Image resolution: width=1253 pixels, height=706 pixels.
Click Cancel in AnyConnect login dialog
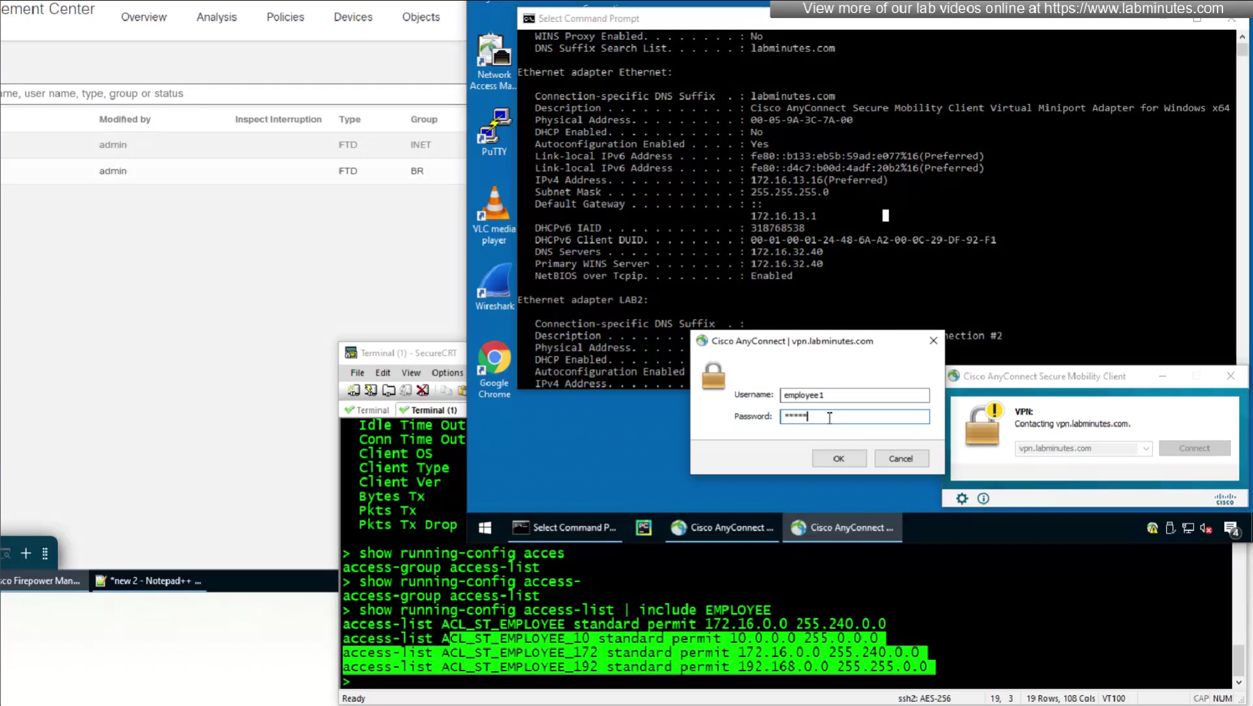tap(900, 459)
